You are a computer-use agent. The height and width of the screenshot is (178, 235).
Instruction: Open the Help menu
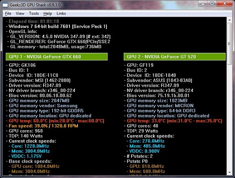[x=48, y=13]
